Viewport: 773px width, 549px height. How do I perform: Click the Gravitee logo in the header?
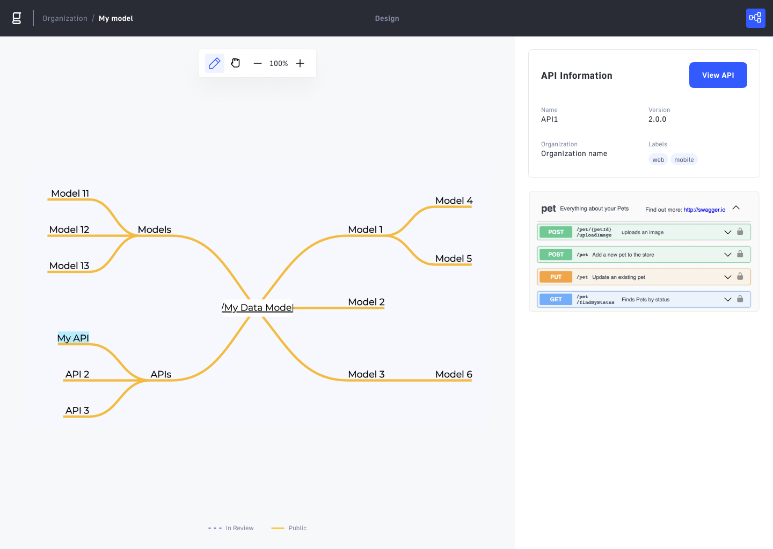coord(16,18)
